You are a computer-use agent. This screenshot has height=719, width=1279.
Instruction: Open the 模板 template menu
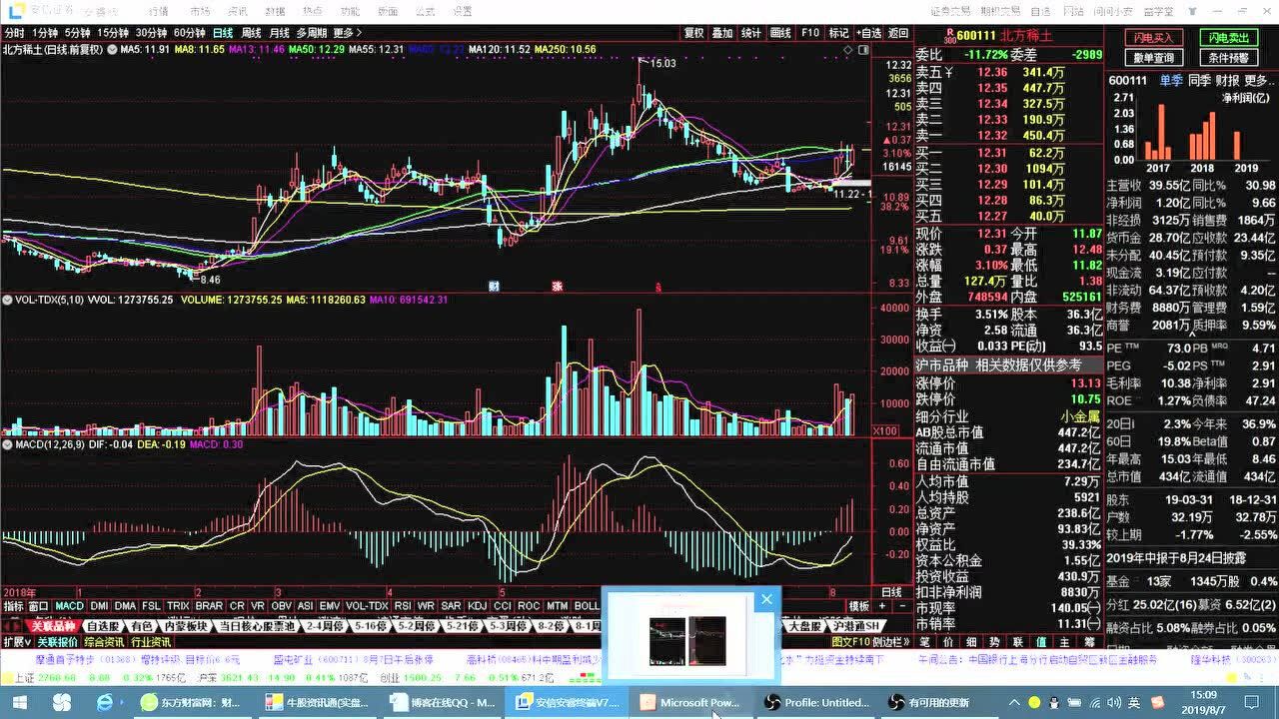point(858,606)
